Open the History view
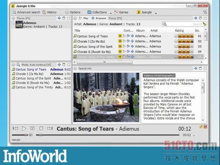 49,12
